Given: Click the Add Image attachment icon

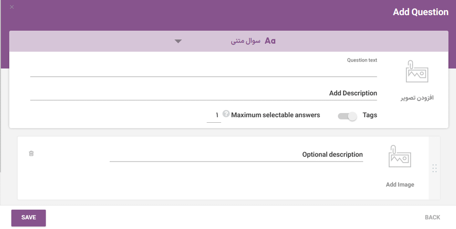Looking at the screenshot, I should point(399,156).
